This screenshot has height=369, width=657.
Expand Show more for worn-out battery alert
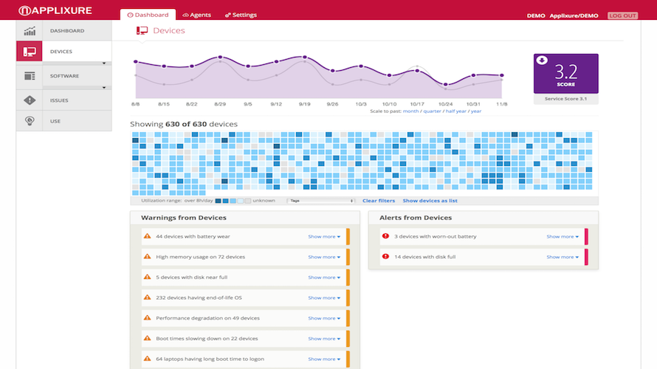563,237
